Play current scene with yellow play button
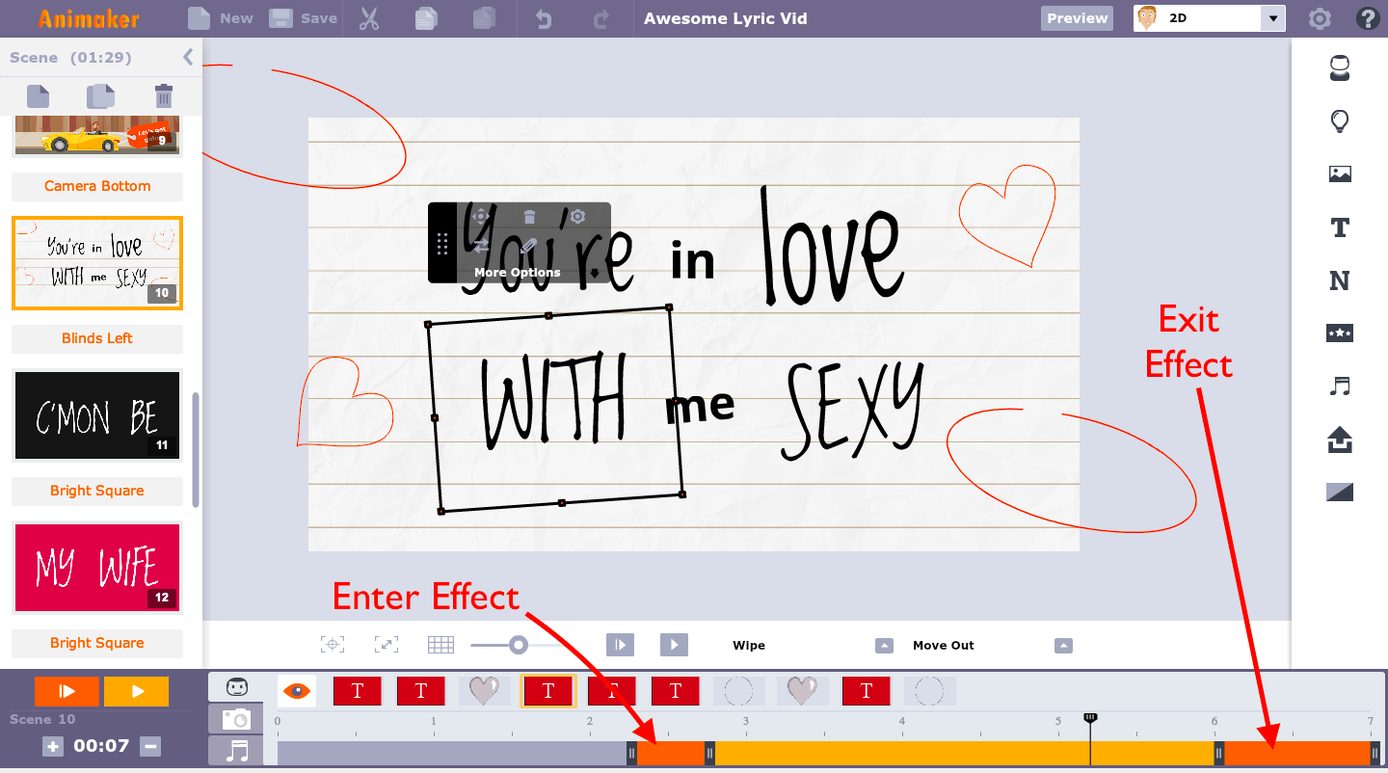The height and width of the screenshot is (773, 1388). (x=136, y=691)
